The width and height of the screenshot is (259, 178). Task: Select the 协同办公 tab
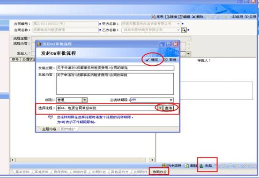(159, 172)
